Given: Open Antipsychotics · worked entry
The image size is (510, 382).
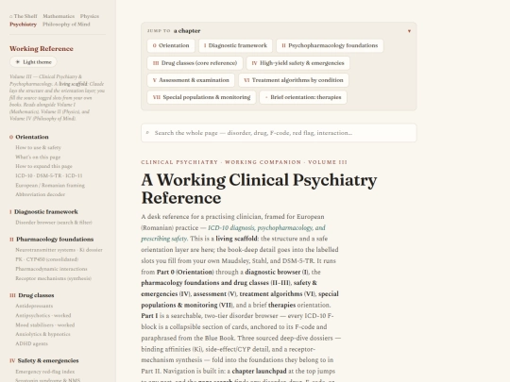Looking at the screenshot, I should point(42,315).
